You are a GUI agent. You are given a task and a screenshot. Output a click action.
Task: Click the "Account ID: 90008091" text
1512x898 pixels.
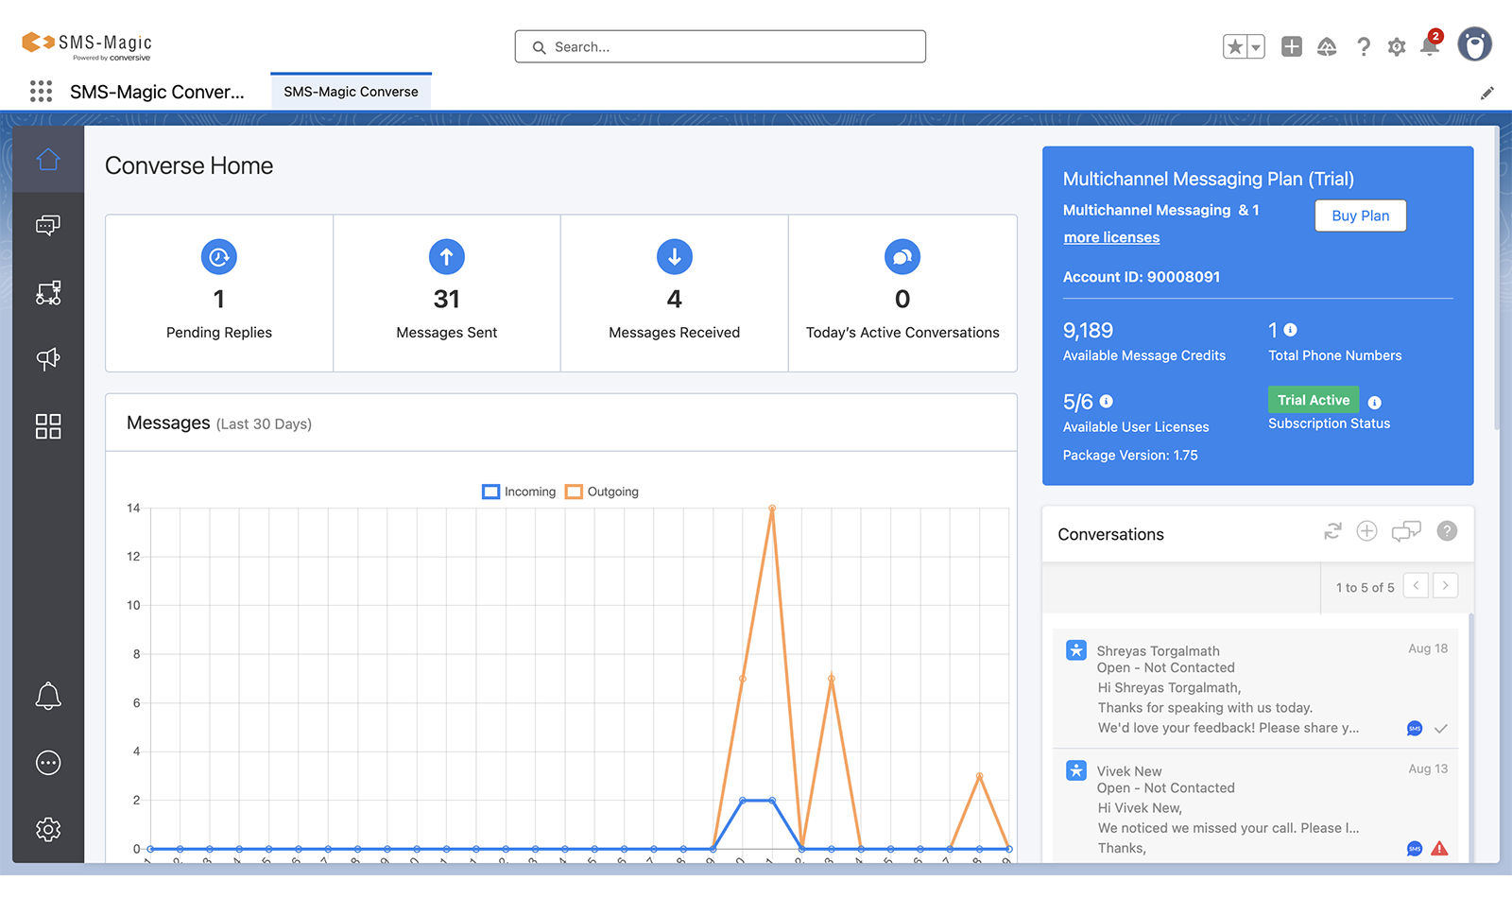(x=1142, y=277)
